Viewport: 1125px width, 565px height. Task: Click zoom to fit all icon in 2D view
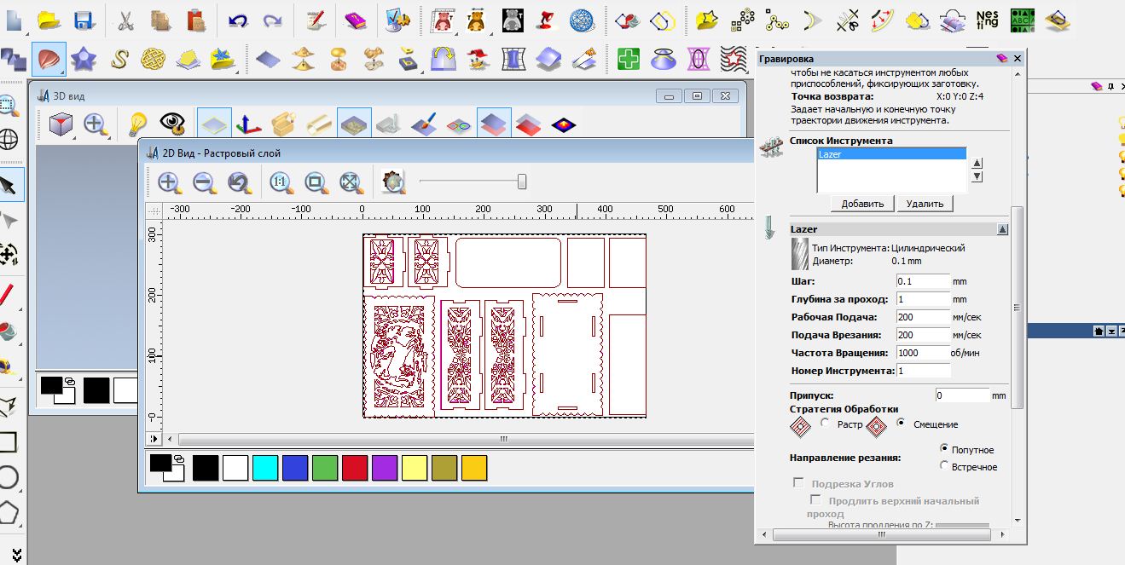[x=351, y=182]
